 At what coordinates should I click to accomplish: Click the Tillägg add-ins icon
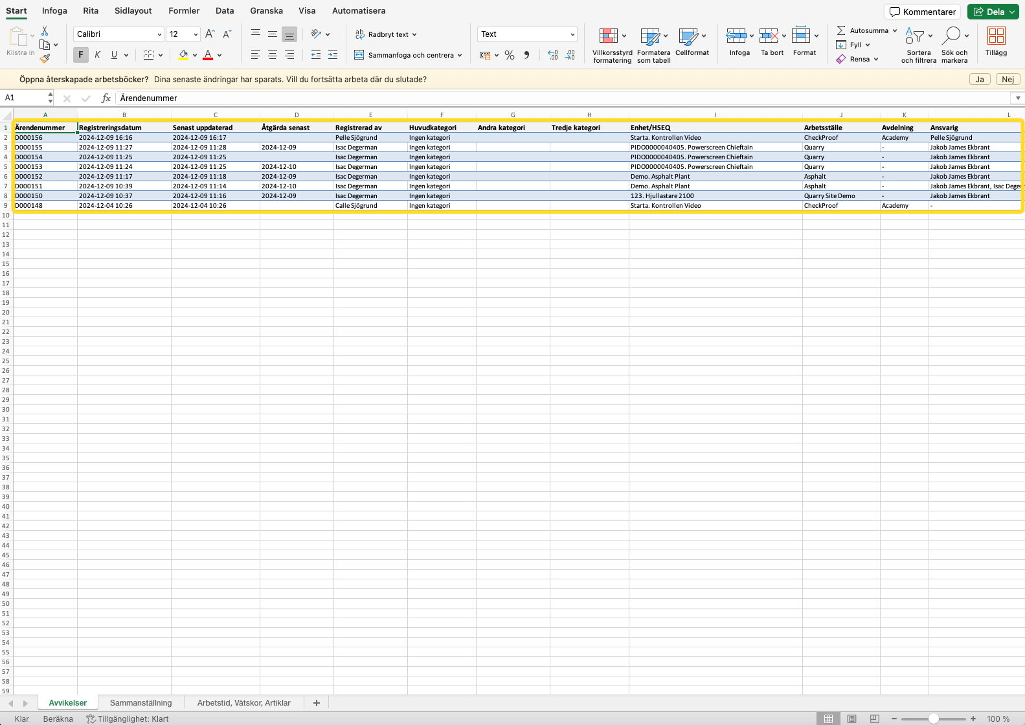[996, 42]
